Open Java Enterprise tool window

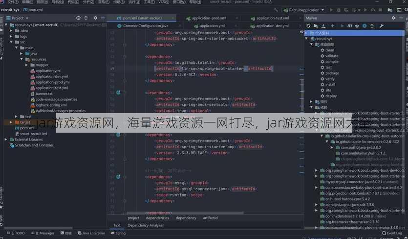pos(91,233)
